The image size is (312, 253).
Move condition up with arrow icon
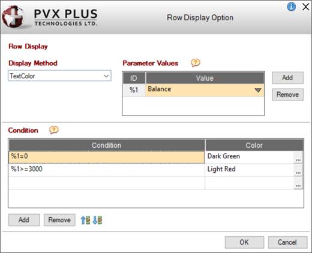(x=85, y=220)
